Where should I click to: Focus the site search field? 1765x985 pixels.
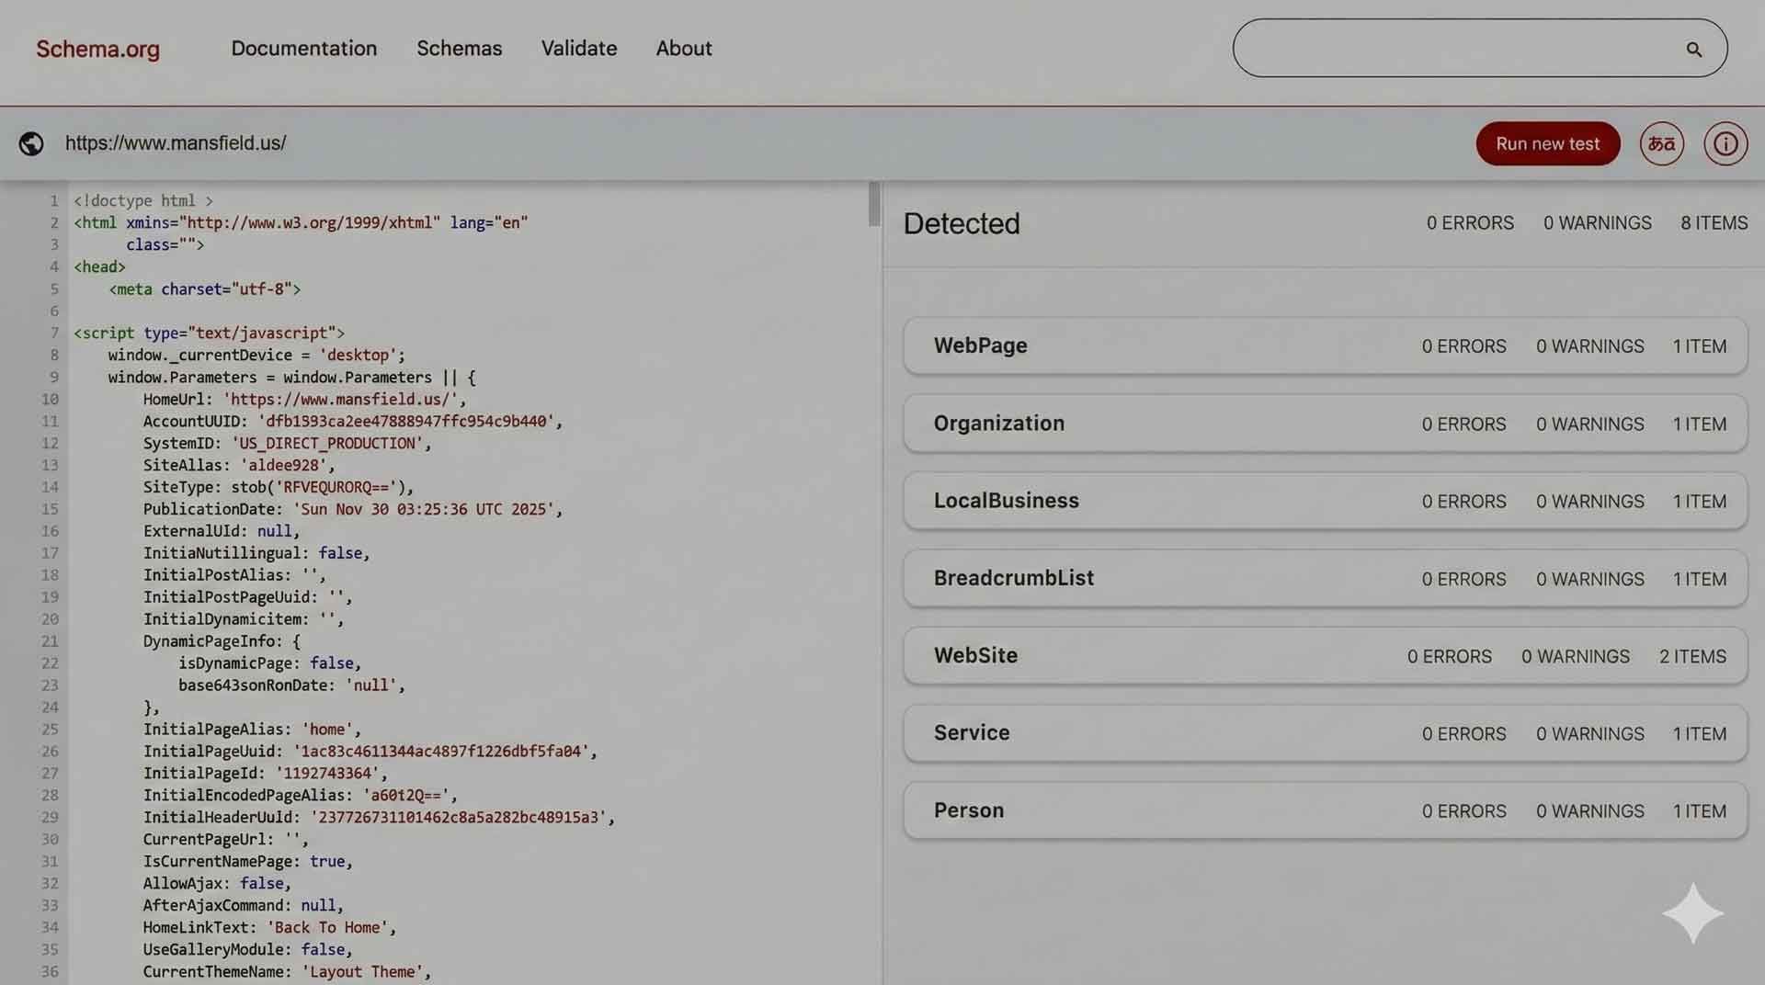tap(1480, 48)
